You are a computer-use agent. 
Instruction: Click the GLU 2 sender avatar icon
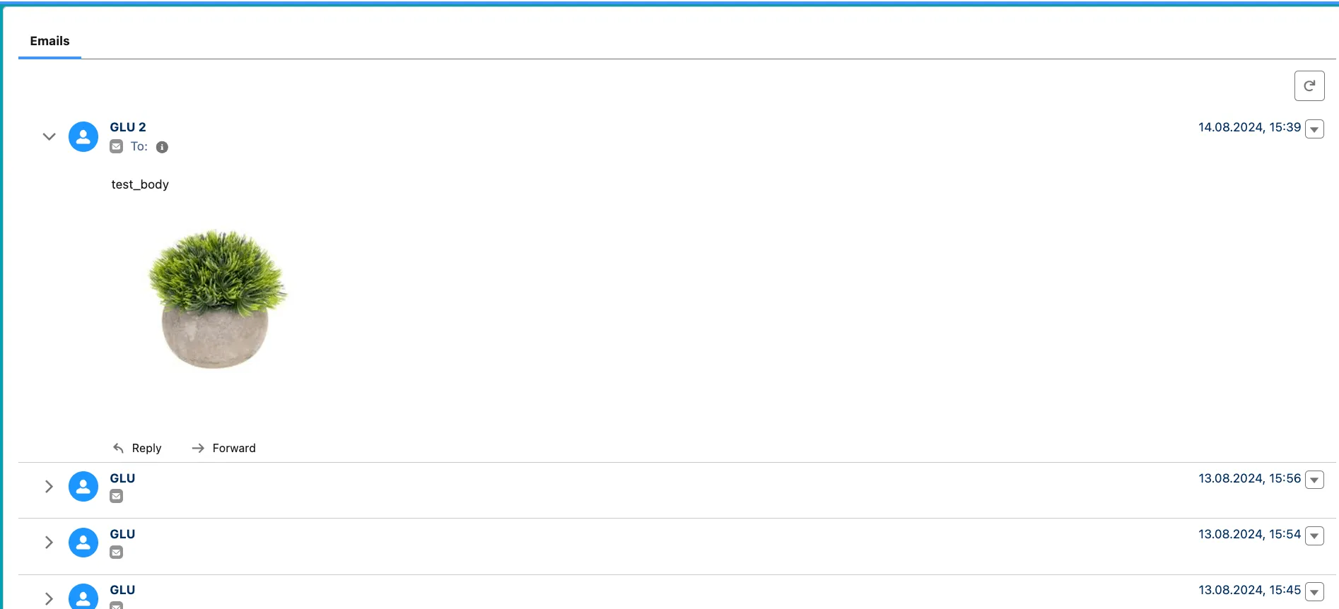click(83, 136)
